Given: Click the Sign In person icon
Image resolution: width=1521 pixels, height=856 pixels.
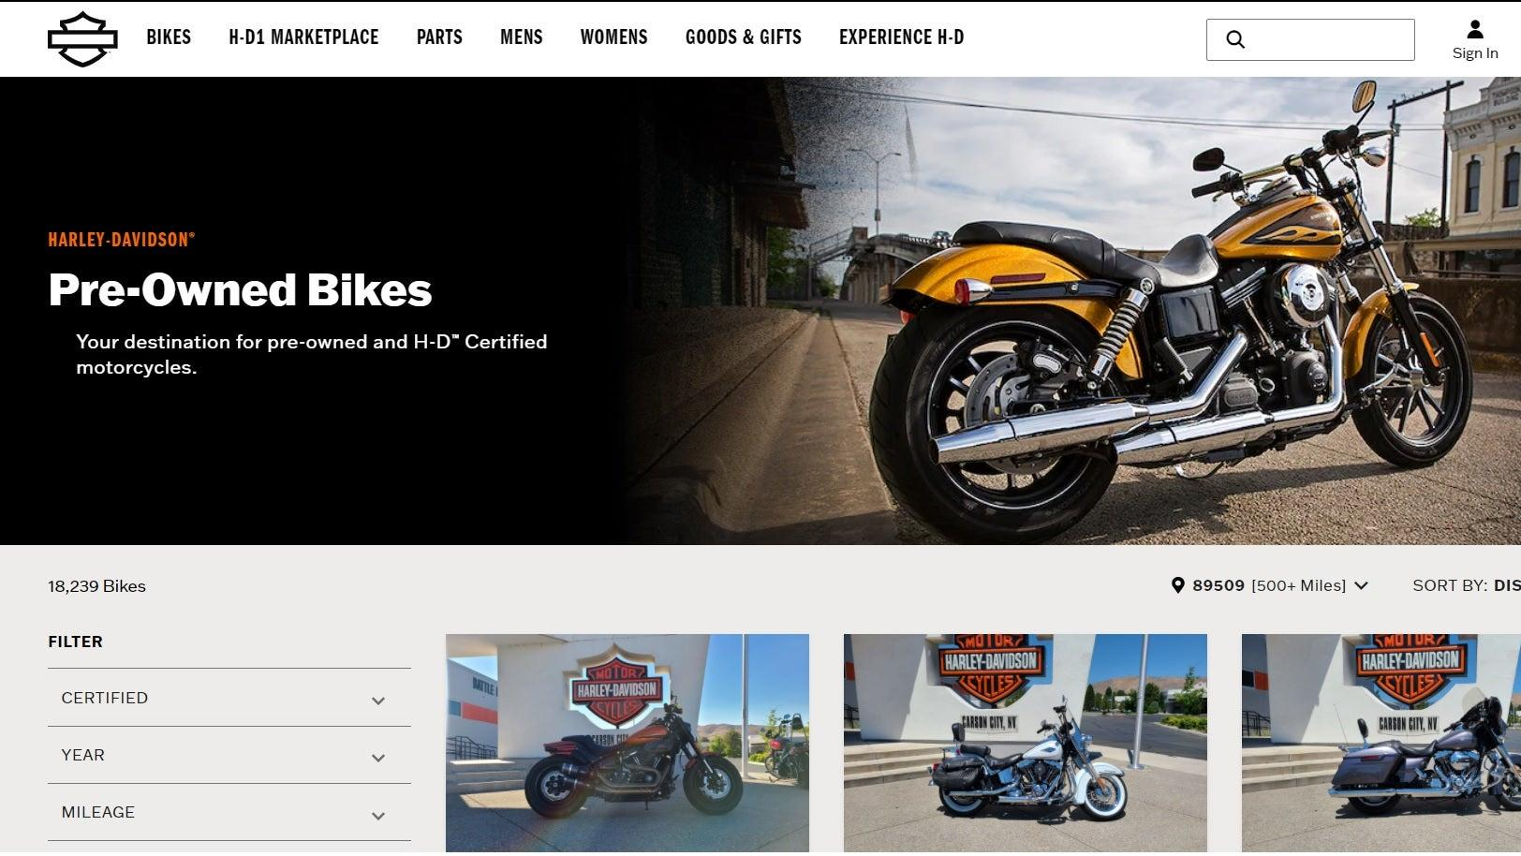Looking at the screenshot, I should (x=1475, y=30).
